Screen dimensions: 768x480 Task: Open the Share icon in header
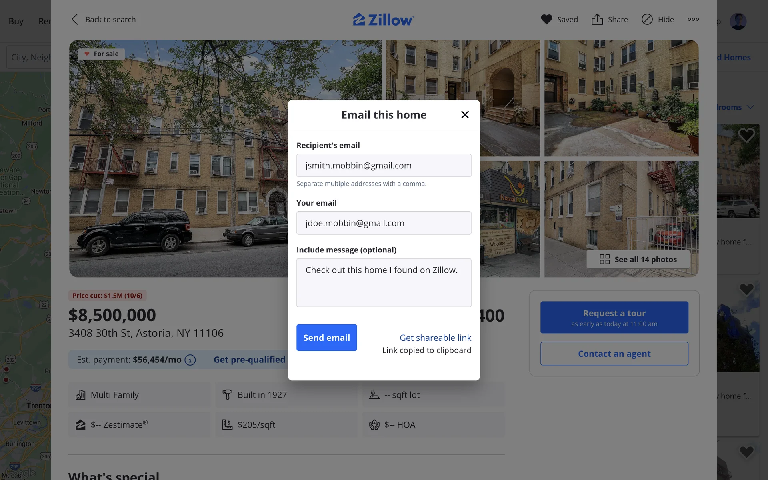point(597,19)
